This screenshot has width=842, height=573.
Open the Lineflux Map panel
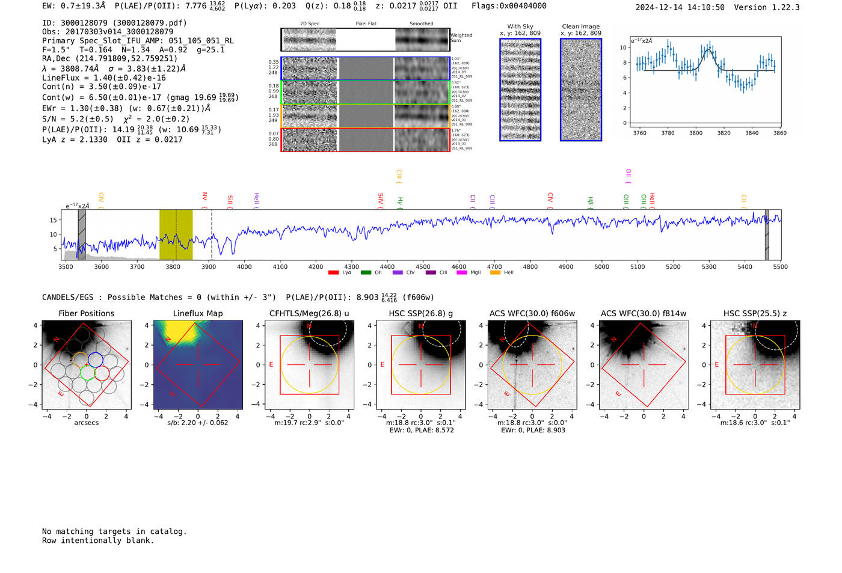[x=198, y=365]
